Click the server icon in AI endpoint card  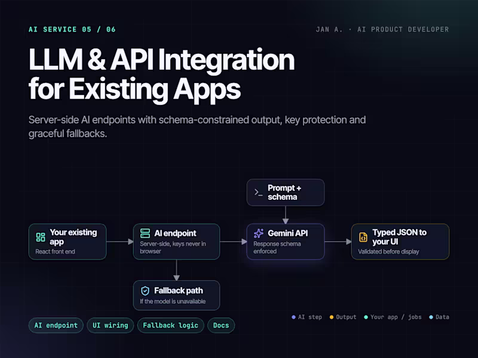(x=145, y=233)
